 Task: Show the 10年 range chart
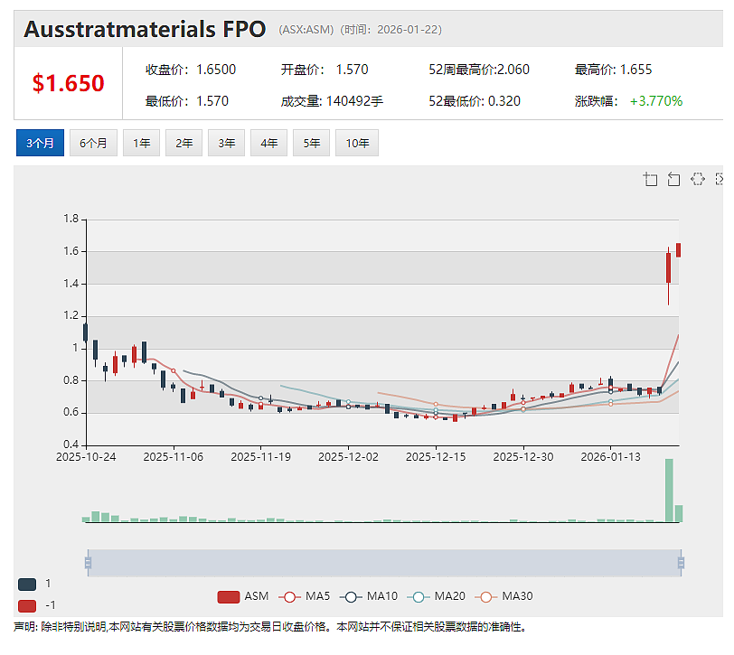pyautogui.click(x=357, y=143)
